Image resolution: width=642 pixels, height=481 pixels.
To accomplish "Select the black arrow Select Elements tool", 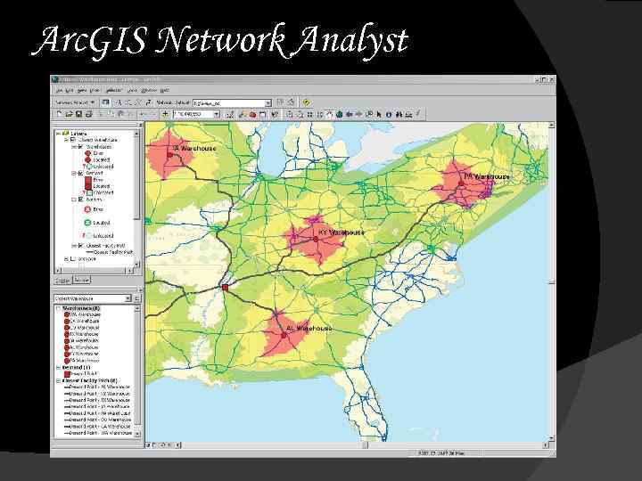I will pyautogui.click(x=379, y=115).
